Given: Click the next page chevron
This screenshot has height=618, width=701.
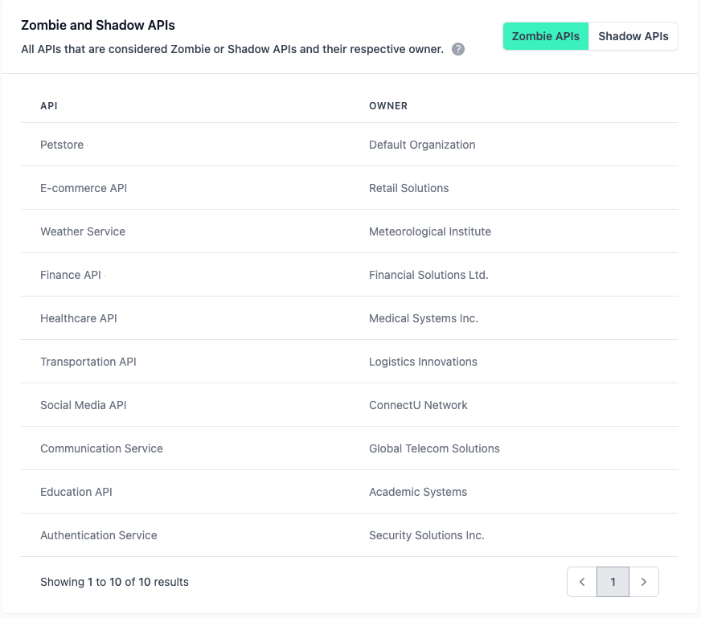Looking at the screenshot, I should [643, 581].
